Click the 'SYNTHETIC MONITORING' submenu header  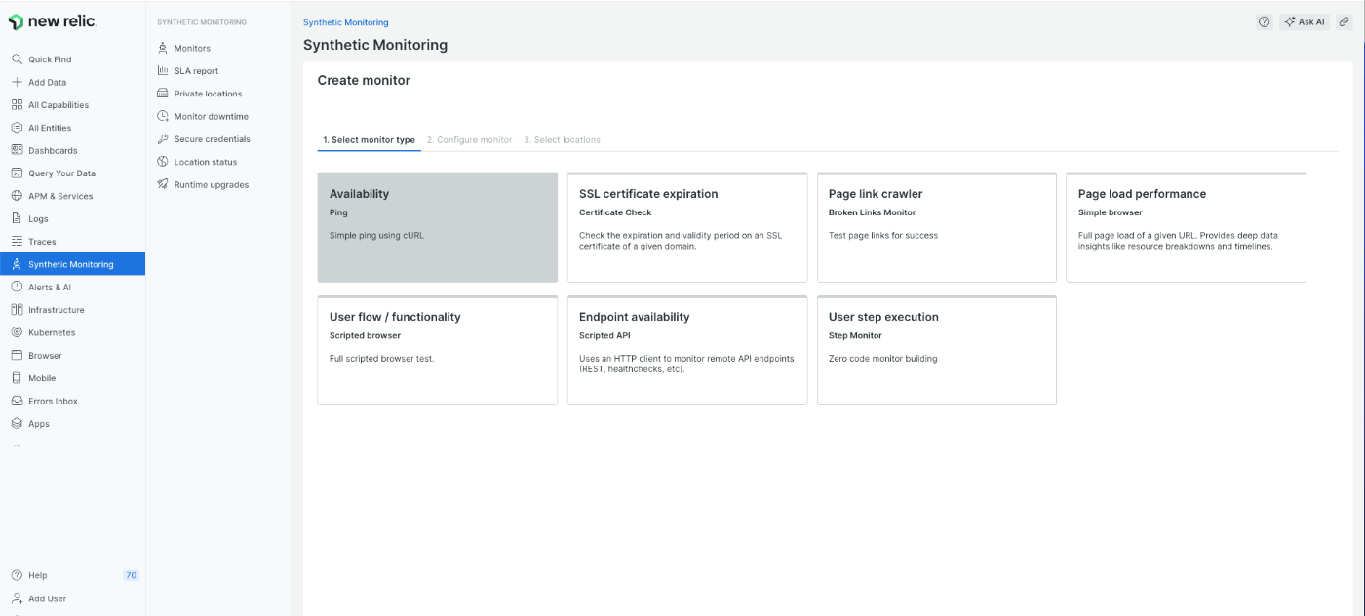[202, 22]
